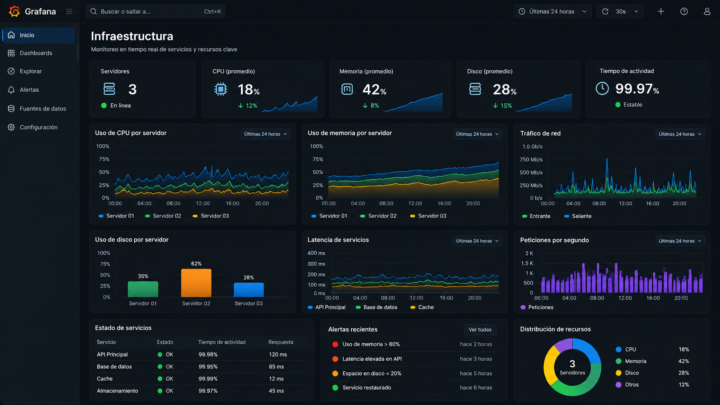720x405 pixels.
Task: Toggle Saliente series in network legend
Action: click(x=577, y=216)
